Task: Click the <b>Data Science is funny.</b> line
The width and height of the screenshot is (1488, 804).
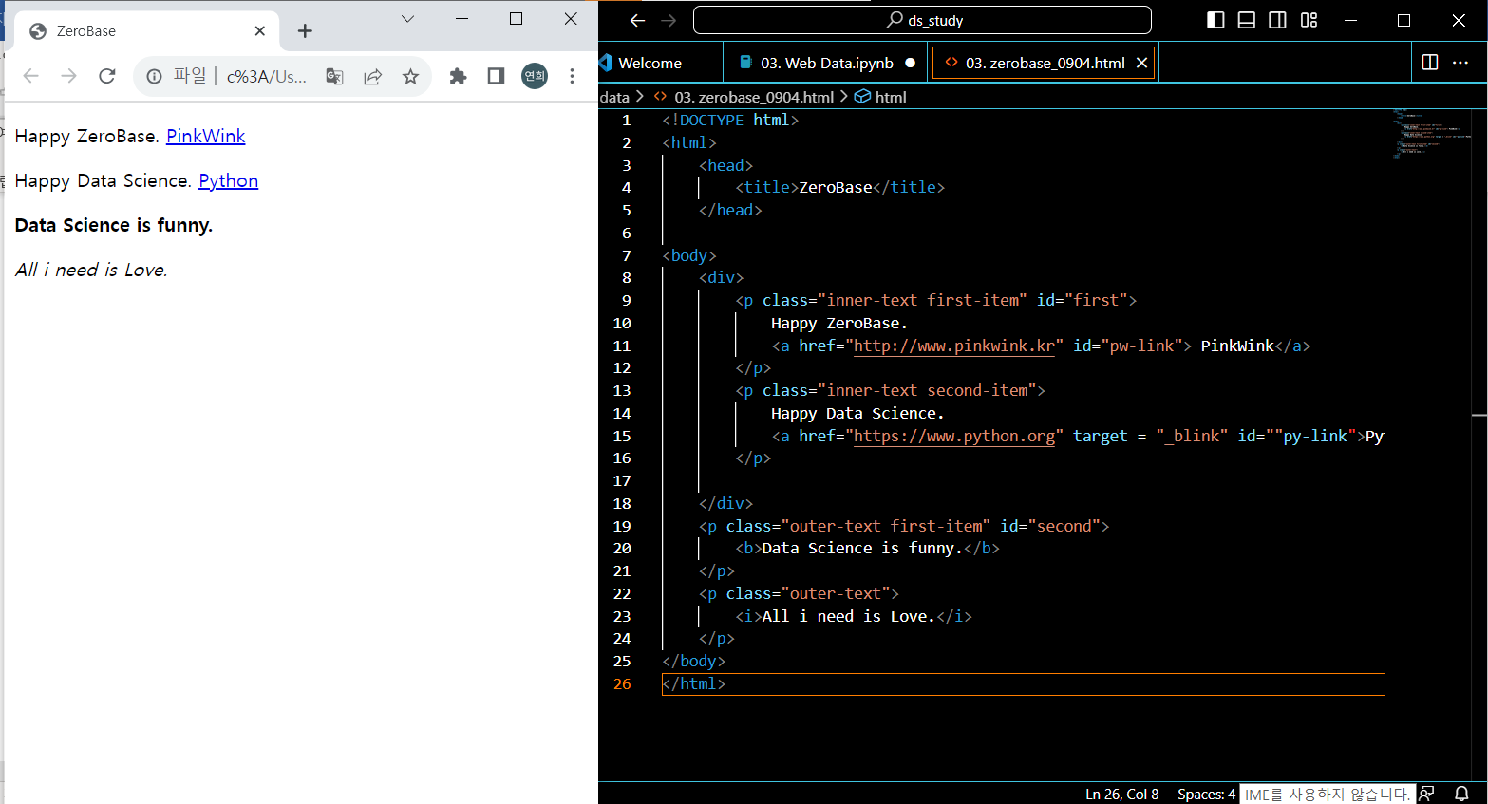Action: point(867,548)
